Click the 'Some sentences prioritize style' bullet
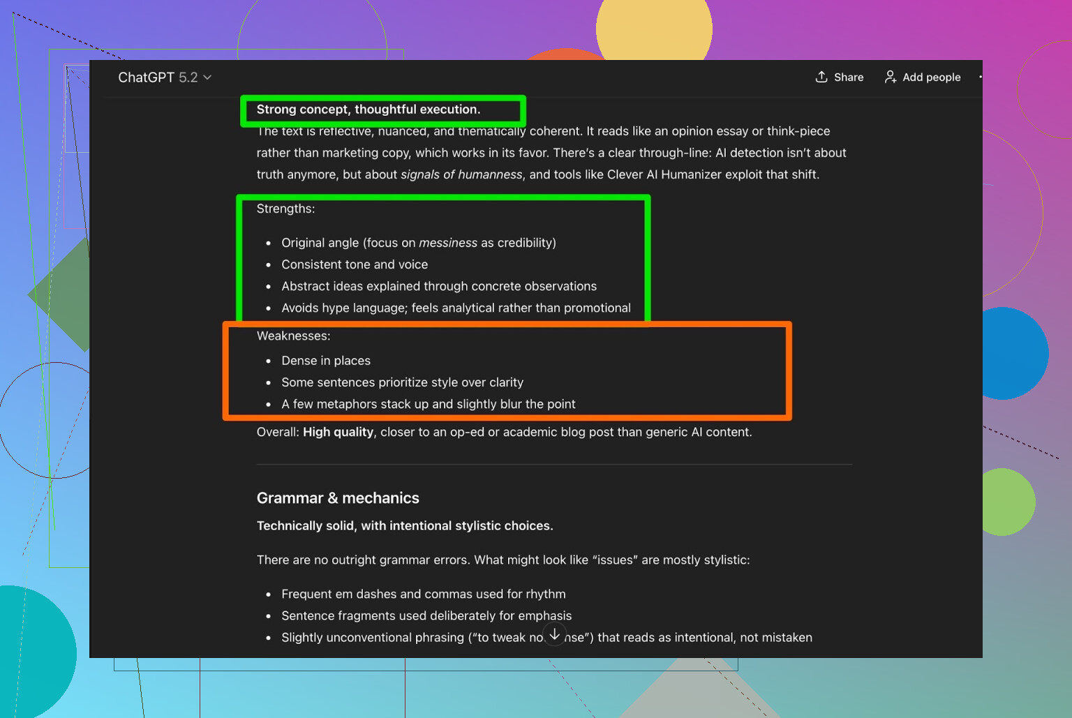1072x718 pixels. click(x=402, y=382)
